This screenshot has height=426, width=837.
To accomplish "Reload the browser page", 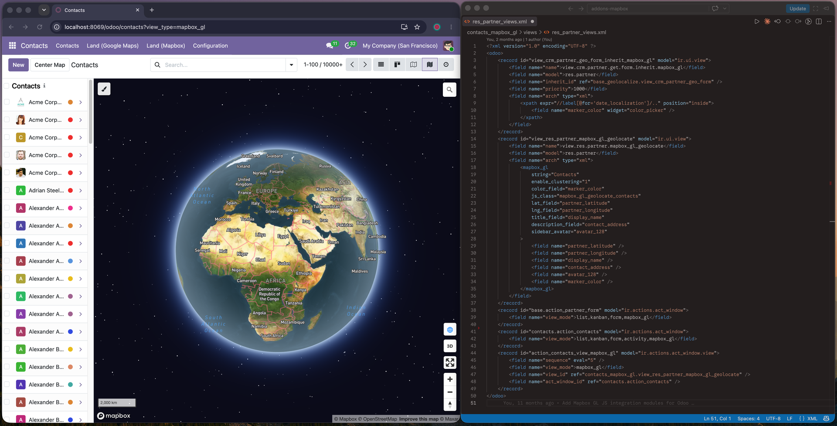I will (40, 27).
